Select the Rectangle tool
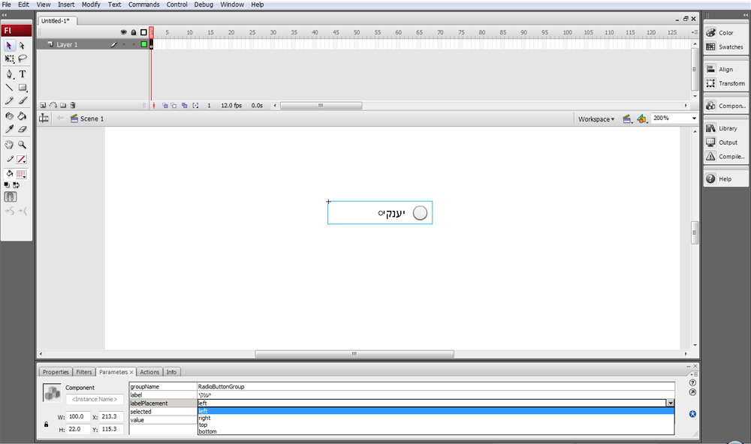 point(22,88)
